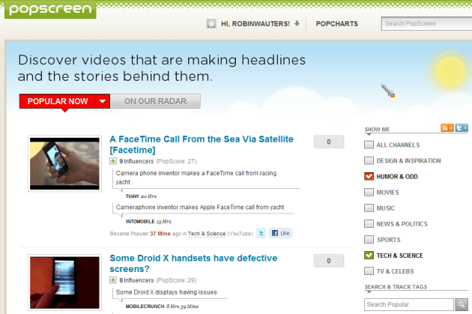The width and height of the screenshot is (472, 314).
Task: Open the TUAW article about camera phone inventor
Action: (196, 178)
